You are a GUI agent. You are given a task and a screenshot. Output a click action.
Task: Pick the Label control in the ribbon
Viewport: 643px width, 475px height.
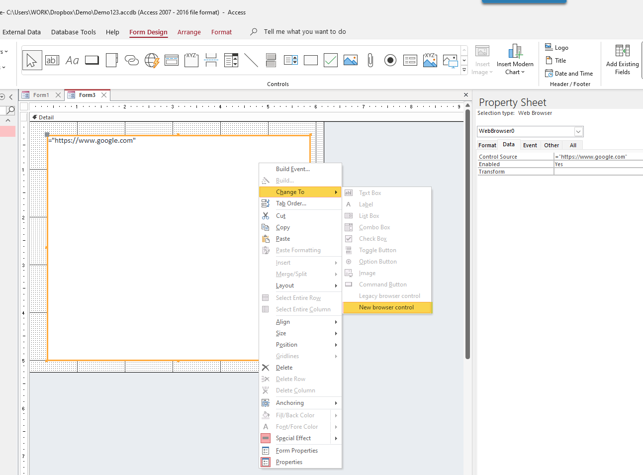pyautogui.click(x=72, y=61)
